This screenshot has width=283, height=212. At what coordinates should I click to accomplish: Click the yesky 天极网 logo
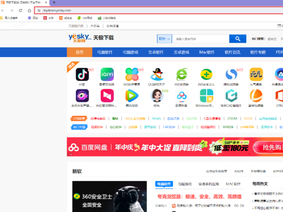[x=80, y=38]
